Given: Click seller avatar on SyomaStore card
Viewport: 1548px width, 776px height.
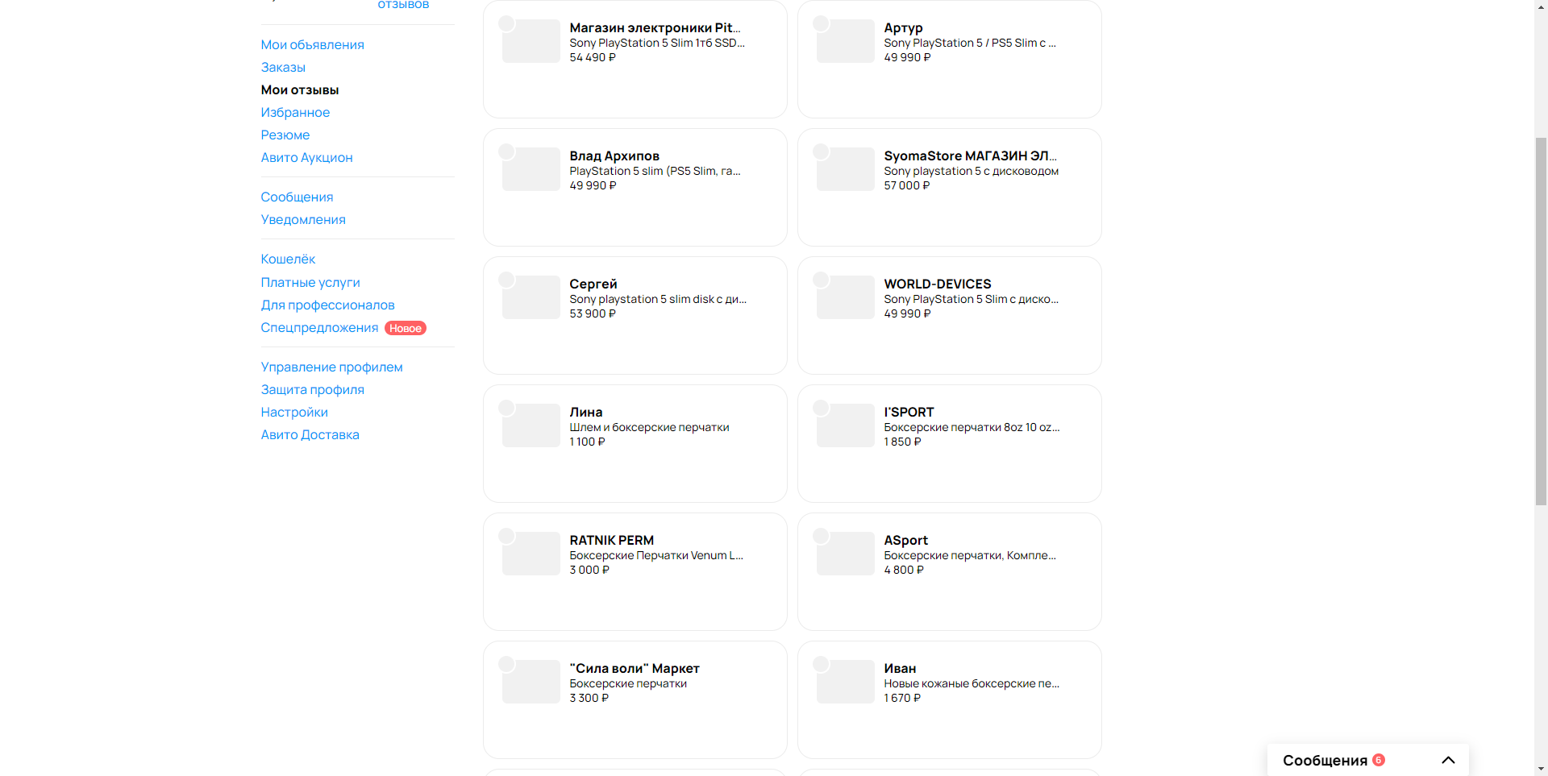Looking at the screenshot, I should tap(821, 151).
